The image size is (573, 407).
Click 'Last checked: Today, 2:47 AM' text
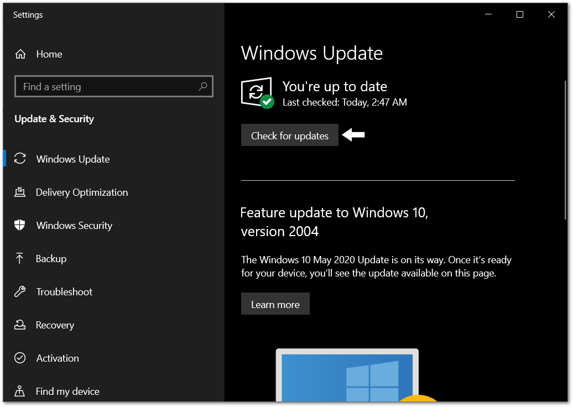point(345,102)
